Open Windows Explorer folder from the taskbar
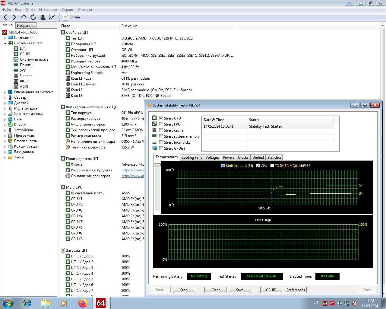 [x=46, y=303]
